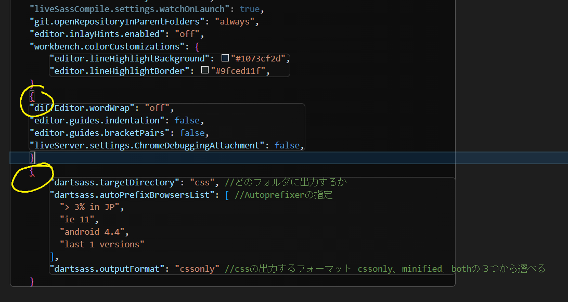Click "dartsass.autoPrefixBrowsersList" key
This screenshot has height=302, width=568.
pyautogui.click(x=132, y=195)
